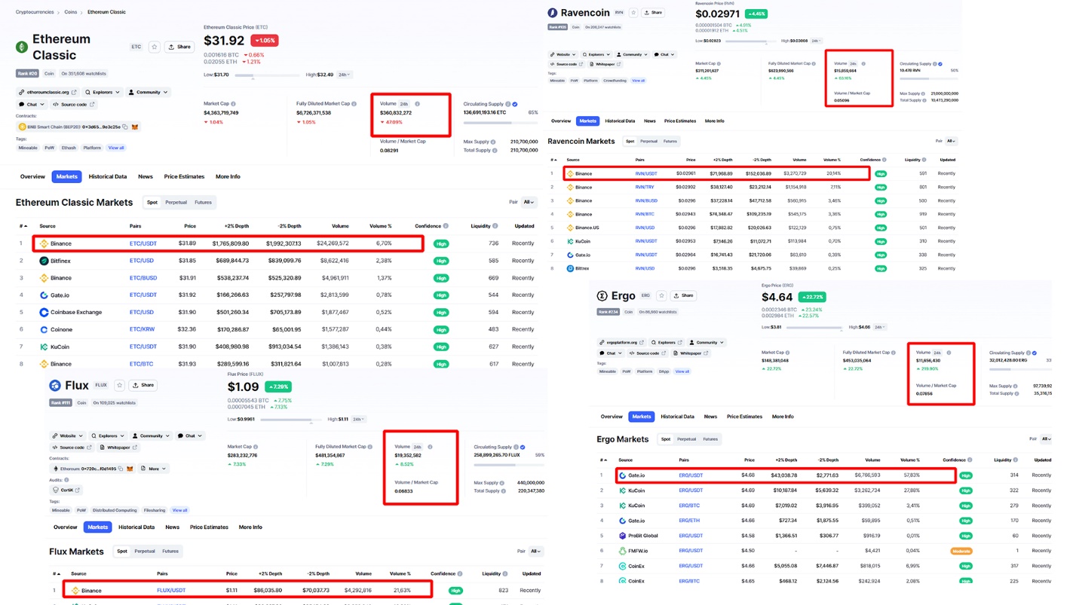This screenshot has width=1076, height=605.
Task: Click ProBit Global icon in Ergo Markets
Action: point(622,536)
